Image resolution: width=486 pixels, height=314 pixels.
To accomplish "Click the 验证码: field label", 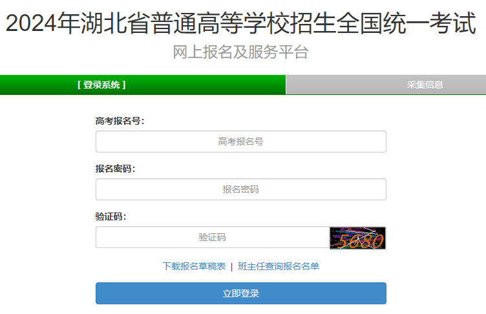I will 111,216.
